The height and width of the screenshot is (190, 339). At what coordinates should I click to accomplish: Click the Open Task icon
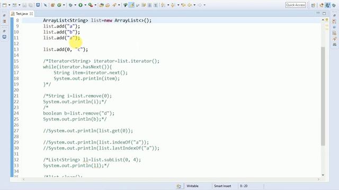[x=108, y=5]
